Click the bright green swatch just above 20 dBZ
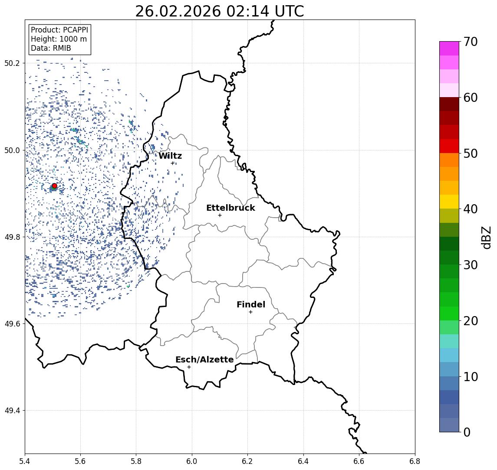Image resolution: width=497 pixels, height=470 pixels. 449,313
